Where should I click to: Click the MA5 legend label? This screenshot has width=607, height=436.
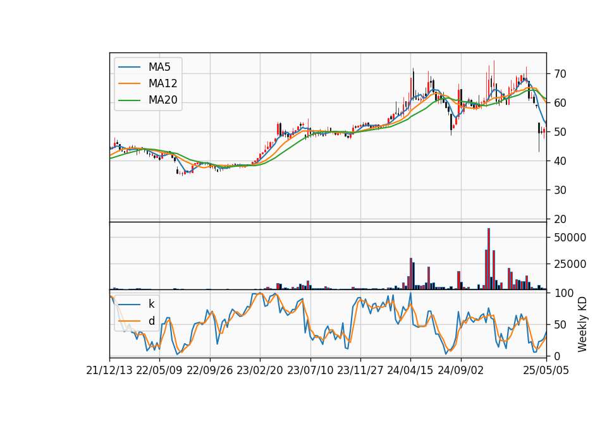[159, 67]
